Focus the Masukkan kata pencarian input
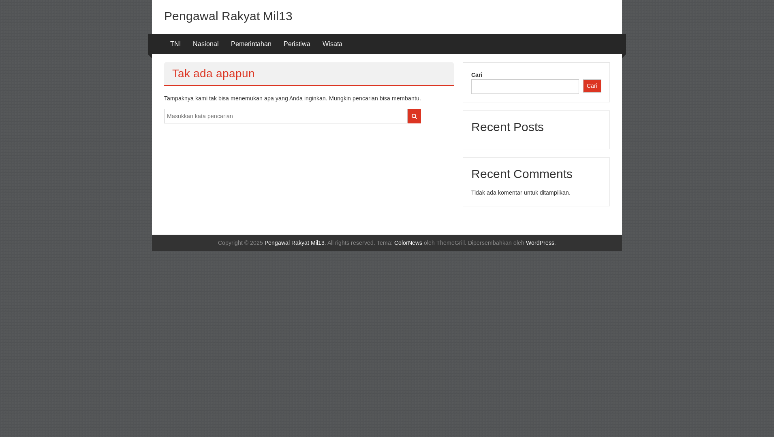The width and height of the screenshot is (778, 437). [x=286, y=116]
